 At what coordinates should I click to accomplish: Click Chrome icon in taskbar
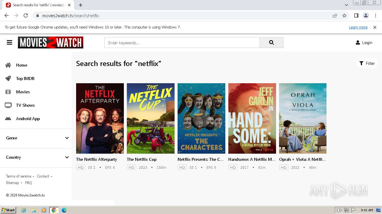point(54,210)
